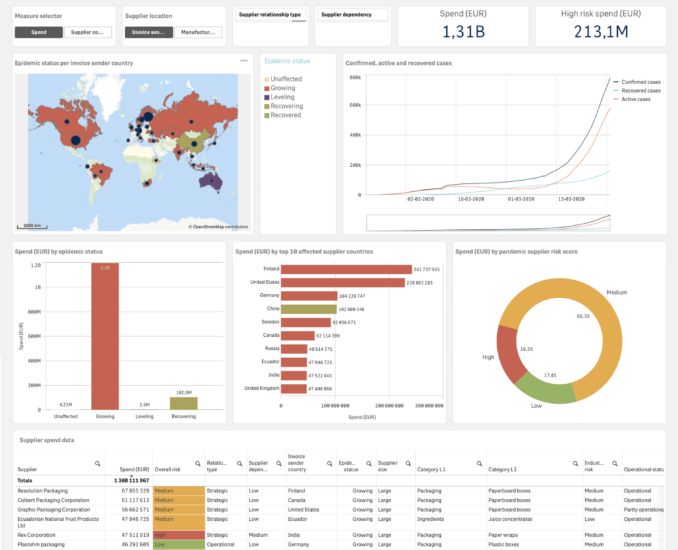Select the Spend measure toggle button
The image size is (678, 550).
coord(39,32)
